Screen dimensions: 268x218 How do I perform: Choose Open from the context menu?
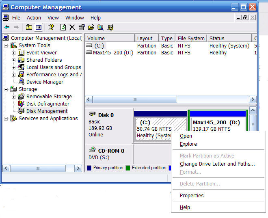pyautogui.click(x=218, y=136)
